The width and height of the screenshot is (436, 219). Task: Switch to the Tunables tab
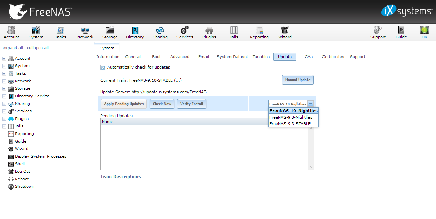(261, 57)
